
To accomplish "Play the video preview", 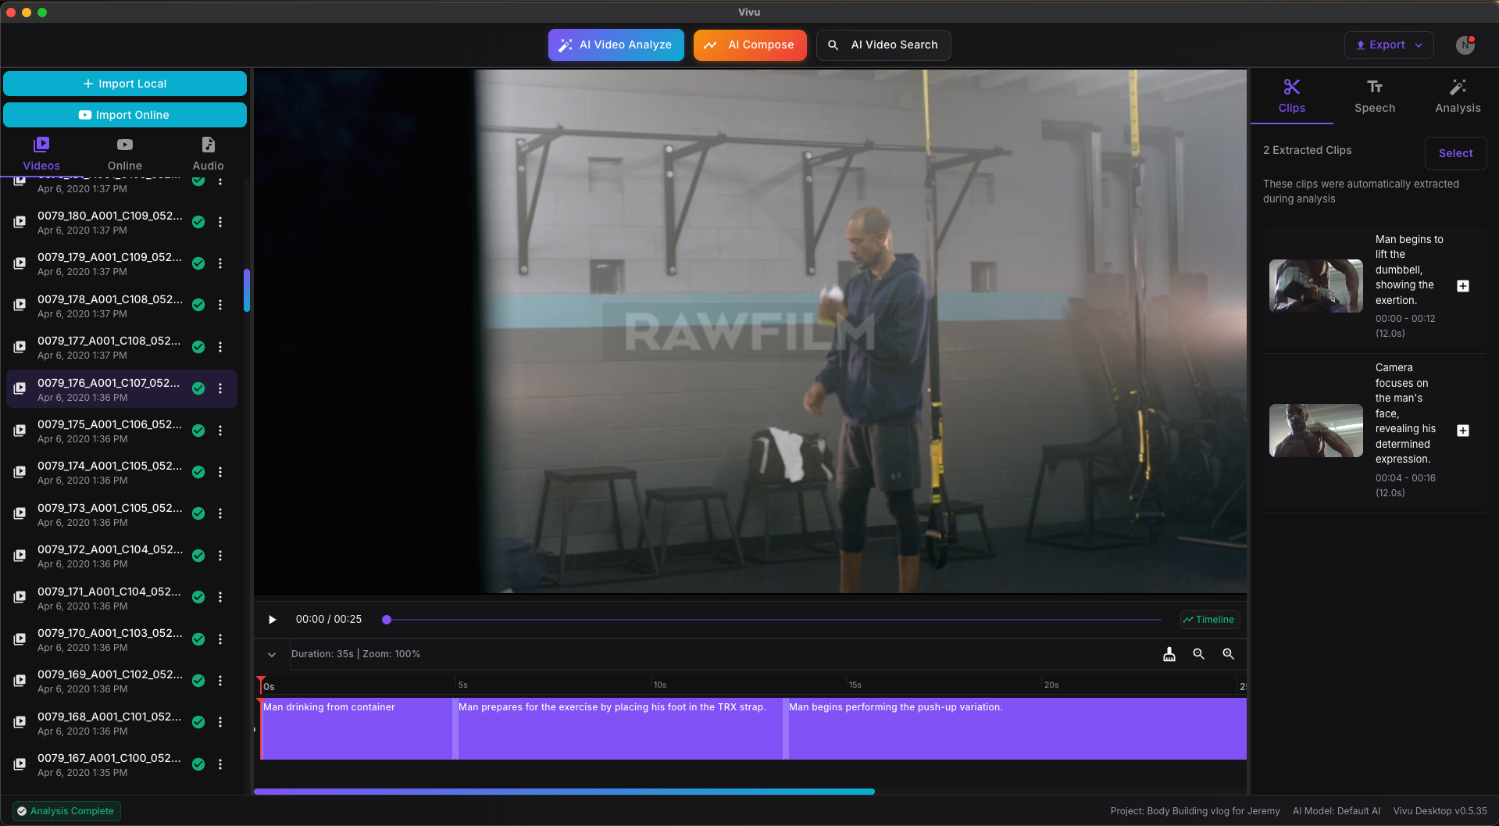I will click(272, 620).
